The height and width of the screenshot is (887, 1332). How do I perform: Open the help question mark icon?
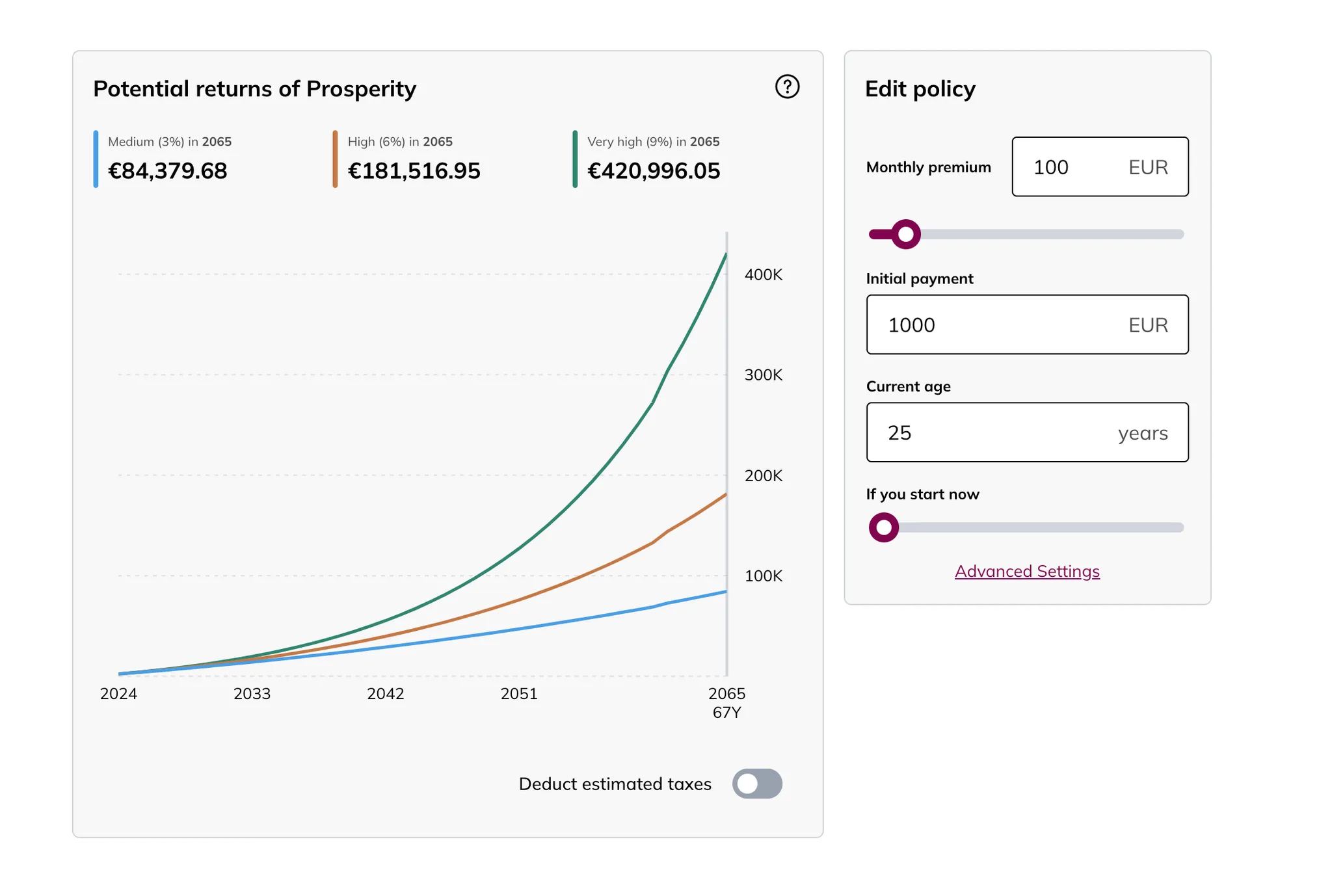787,86
